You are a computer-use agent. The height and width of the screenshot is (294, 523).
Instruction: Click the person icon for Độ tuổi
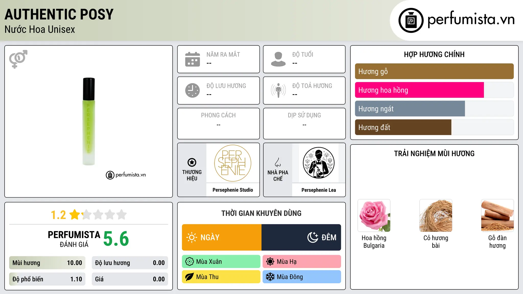pyautogui.click(x=278, y=59)
